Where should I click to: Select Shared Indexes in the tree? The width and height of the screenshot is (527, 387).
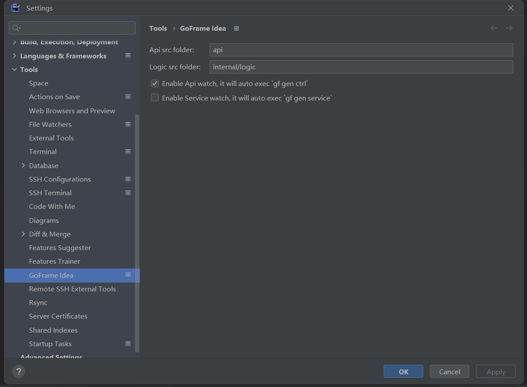tap(53, 330)
